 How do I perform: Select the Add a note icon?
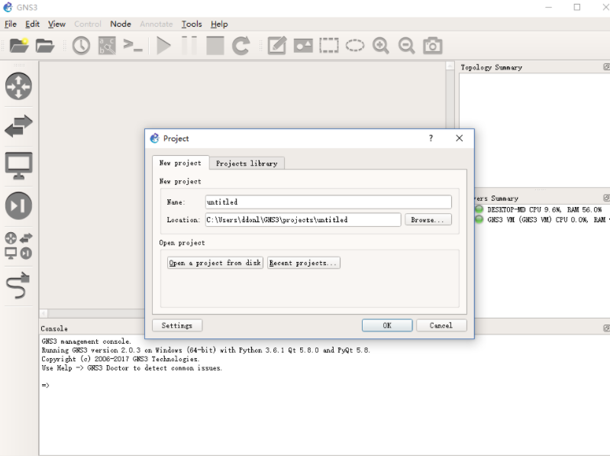pos(277,46)
